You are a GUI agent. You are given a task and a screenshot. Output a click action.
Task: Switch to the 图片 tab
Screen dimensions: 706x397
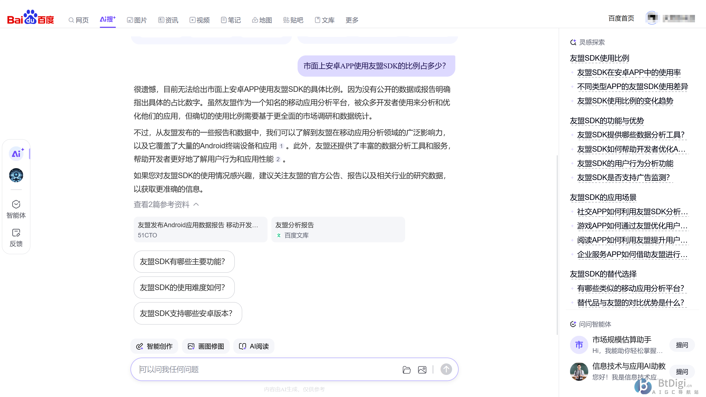(x=137, y=20)
